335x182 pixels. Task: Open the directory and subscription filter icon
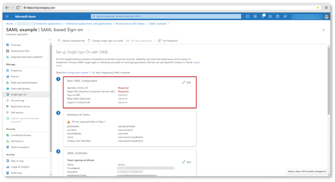pos(255,17)
